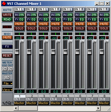Open input selector IN 1 L on channel 3
111x112 pixels.
coord(44,9)
